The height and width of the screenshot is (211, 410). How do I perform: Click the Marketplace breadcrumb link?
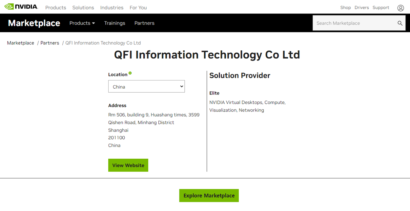click(20, 43)
